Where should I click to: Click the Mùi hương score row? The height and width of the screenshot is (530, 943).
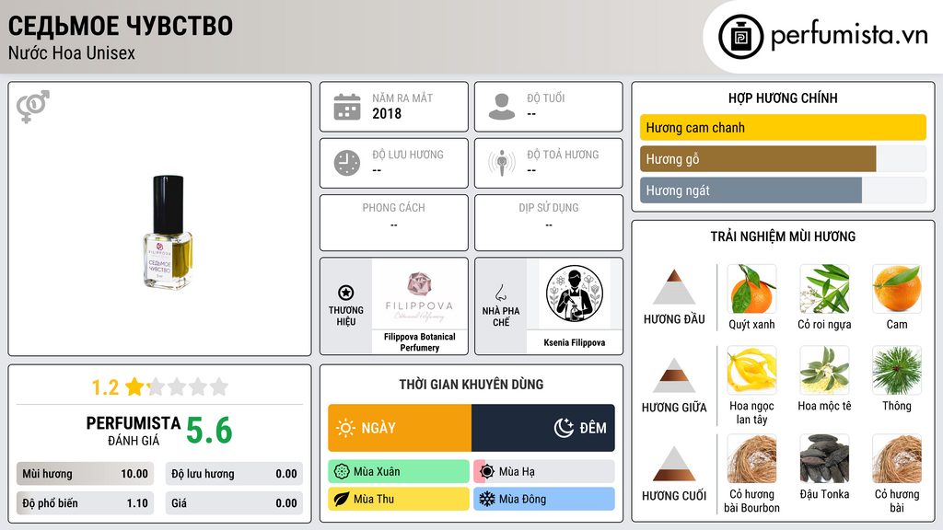click(85, 474)
